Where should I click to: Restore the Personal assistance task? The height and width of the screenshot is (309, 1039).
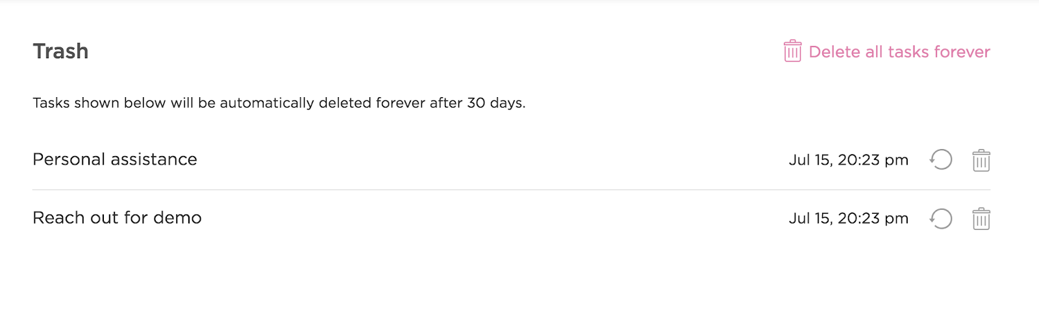click(x=941, y=159)
